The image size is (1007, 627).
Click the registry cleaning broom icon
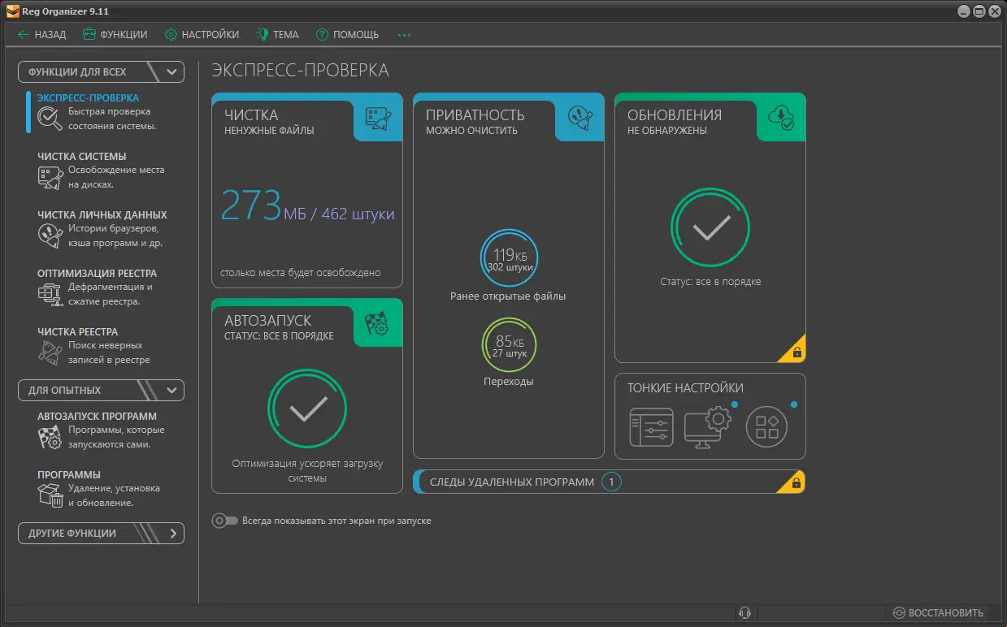pos(50,353)
